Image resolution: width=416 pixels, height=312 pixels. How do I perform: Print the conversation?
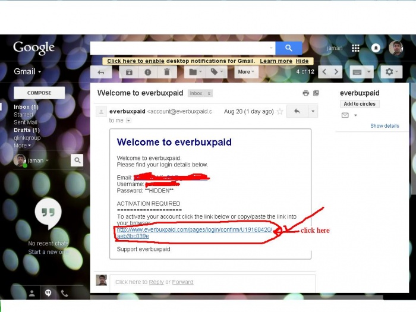point(305,93)
